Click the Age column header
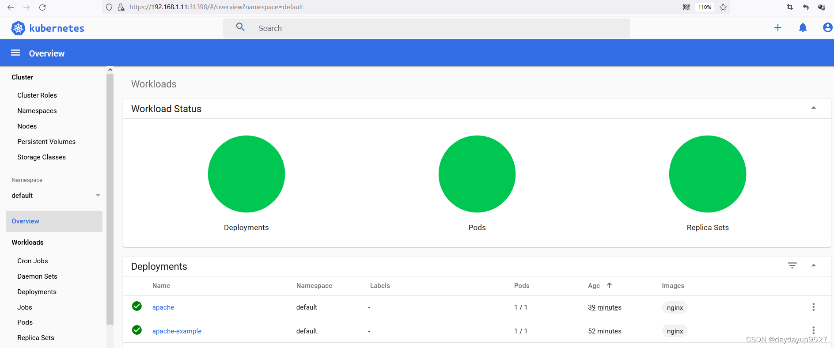 coord(594,286)
